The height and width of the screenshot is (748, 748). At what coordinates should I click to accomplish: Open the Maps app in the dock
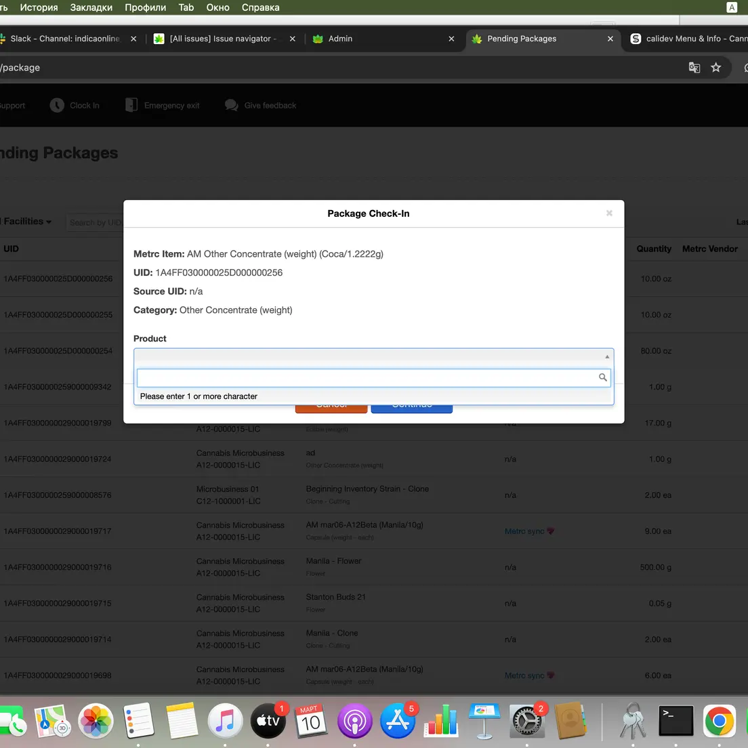coord(52,721)
